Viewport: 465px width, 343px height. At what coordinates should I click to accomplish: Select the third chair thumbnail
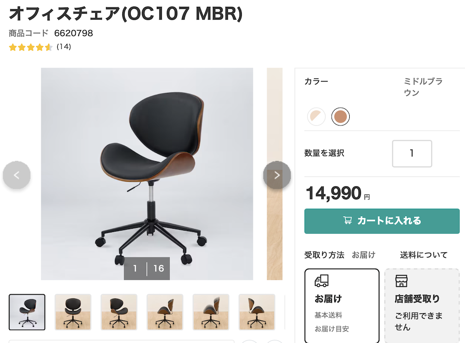119,312
